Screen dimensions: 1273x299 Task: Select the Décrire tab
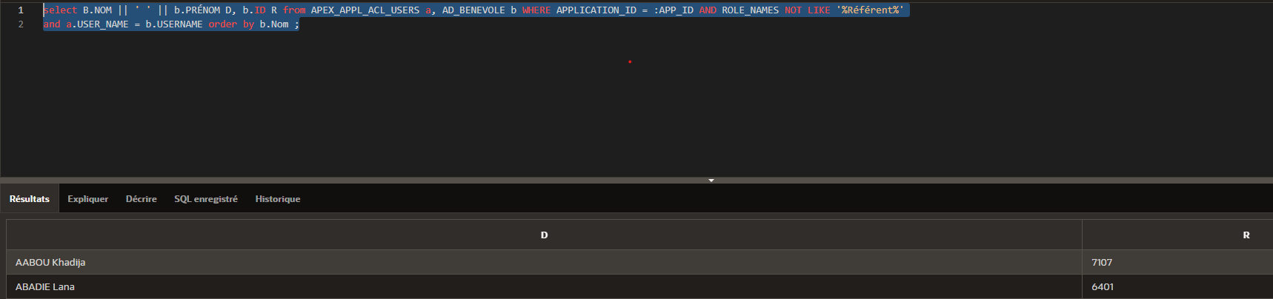141,199
